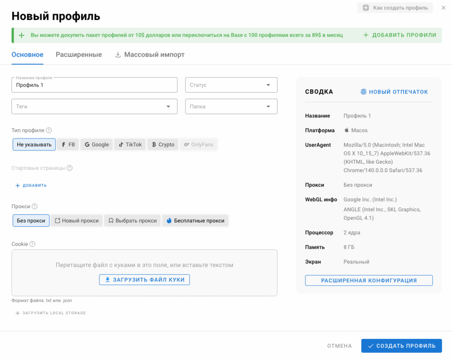Screen dimensions: 452x360
Task: Choose the Без прокси option
Action: (x=31, y=221)
